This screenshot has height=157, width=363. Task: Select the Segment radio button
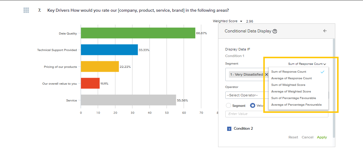228,106
